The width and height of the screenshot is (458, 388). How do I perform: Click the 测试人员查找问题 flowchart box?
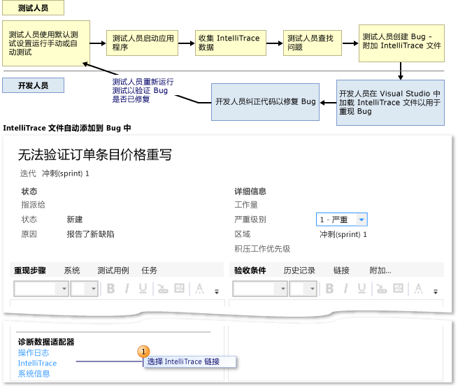coord(313,43)
